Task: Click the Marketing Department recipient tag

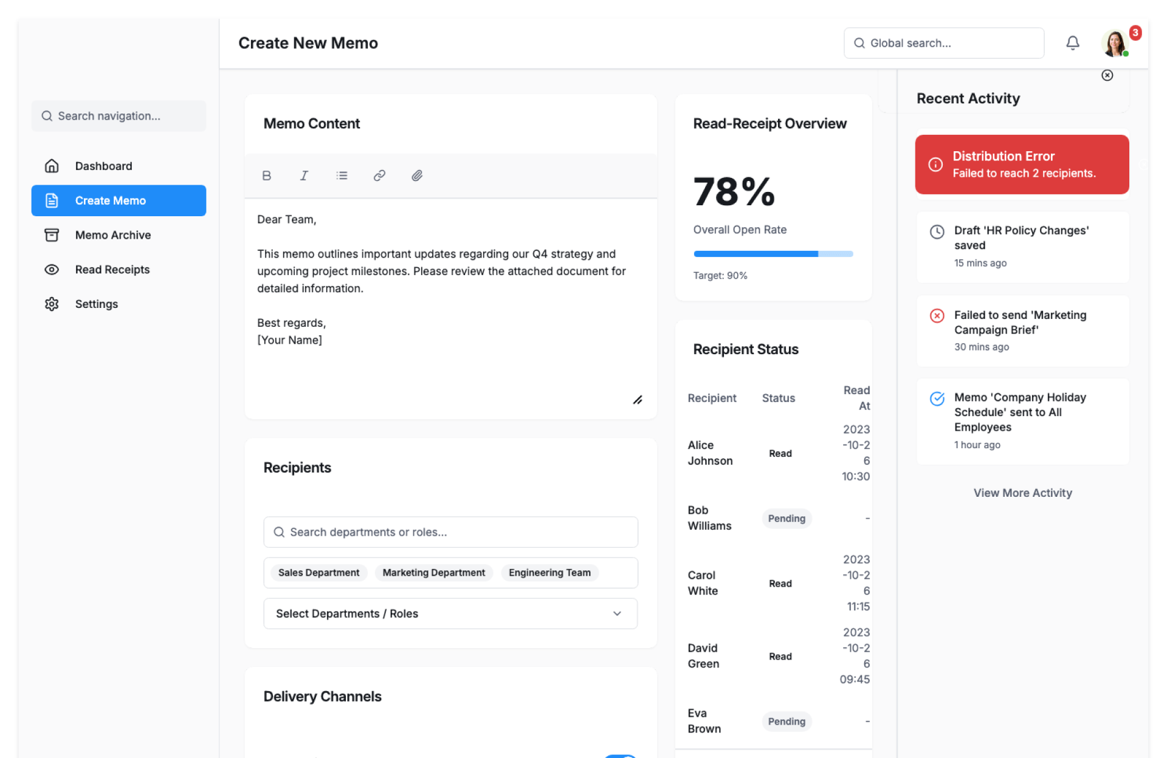Action: (433, 573)
